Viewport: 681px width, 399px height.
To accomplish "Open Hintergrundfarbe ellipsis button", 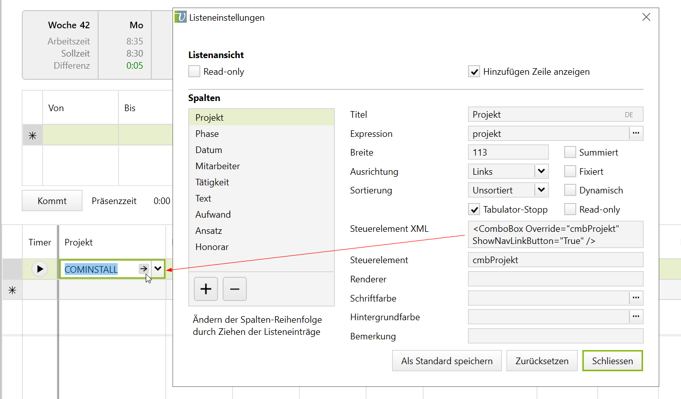I will click(x=636, y=317).
